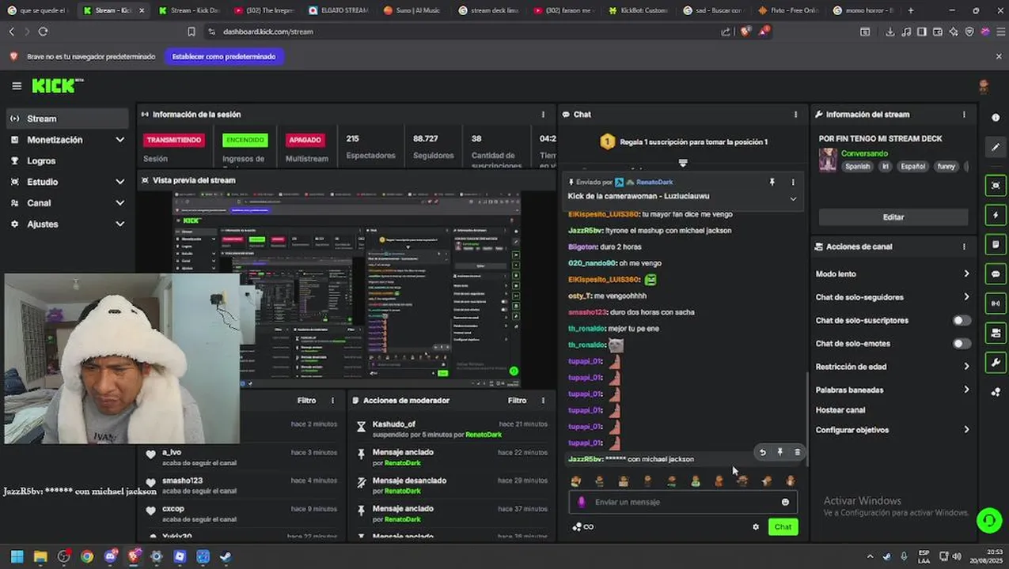Open the emoji picker in the message box
The height and width of the screenshot is (569, 1009).
tap(785, 502)
